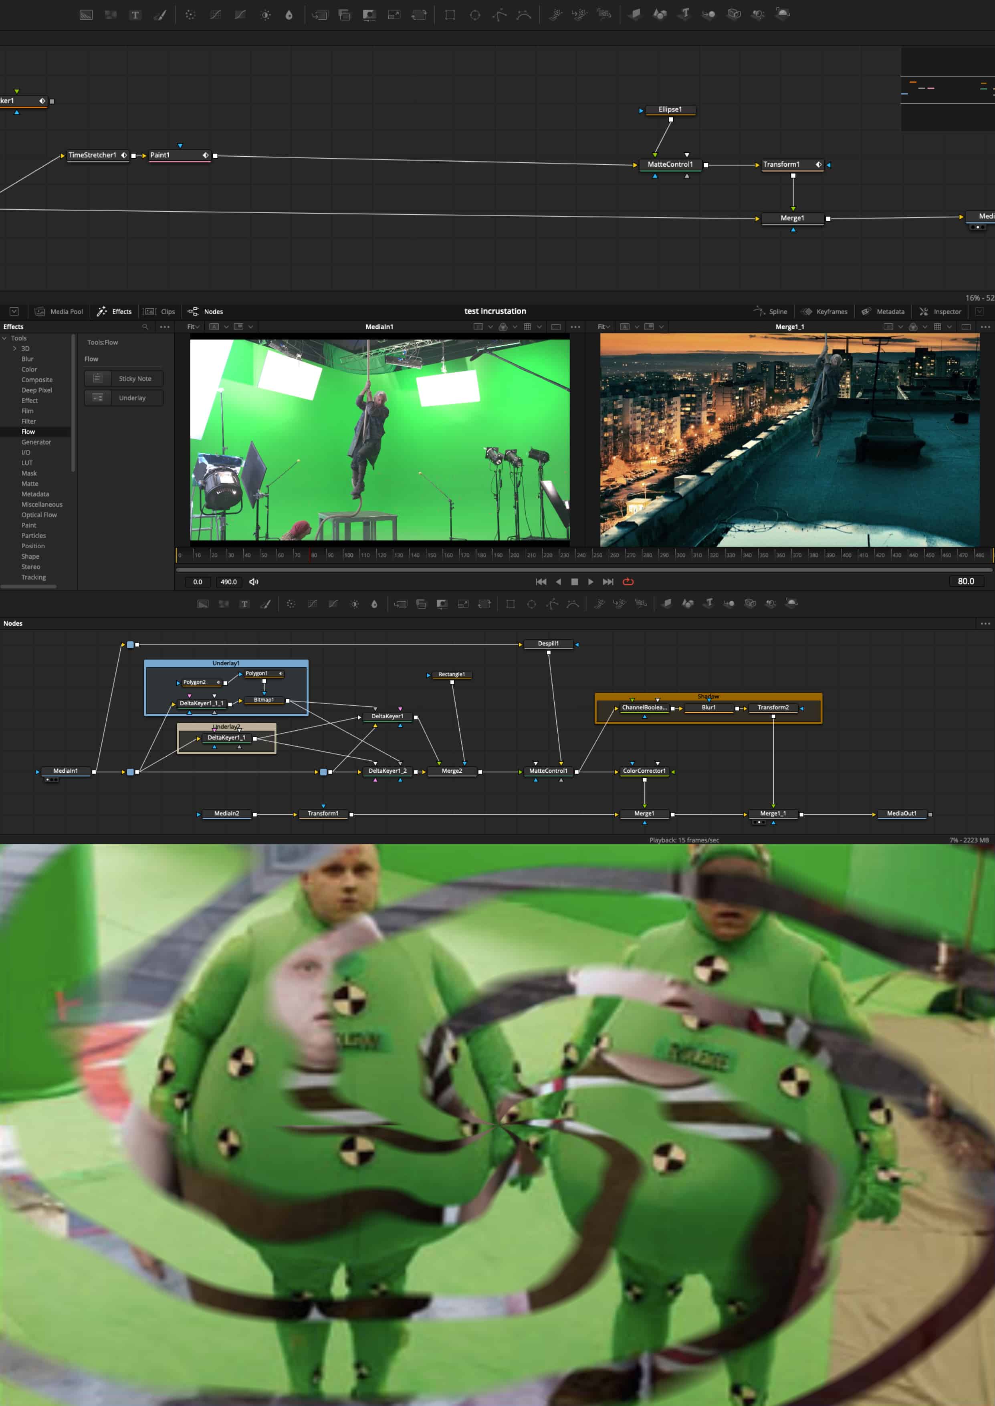Click the Background icon in toolbar above Nodes panel
The width and height of the screenshot is (995, 1406).
pyautogui.click(x=203, y=604)
